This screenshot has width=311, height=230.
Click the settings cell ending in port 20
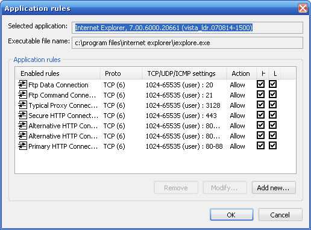179,85
